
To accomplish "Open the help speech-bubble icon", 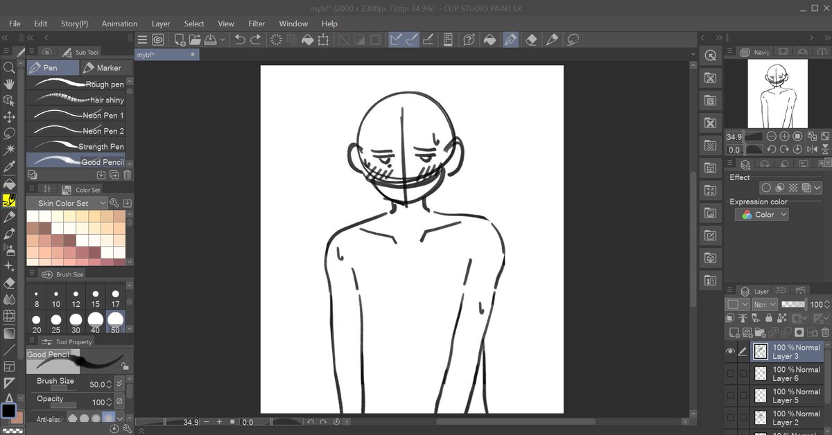I will [469, 39].
